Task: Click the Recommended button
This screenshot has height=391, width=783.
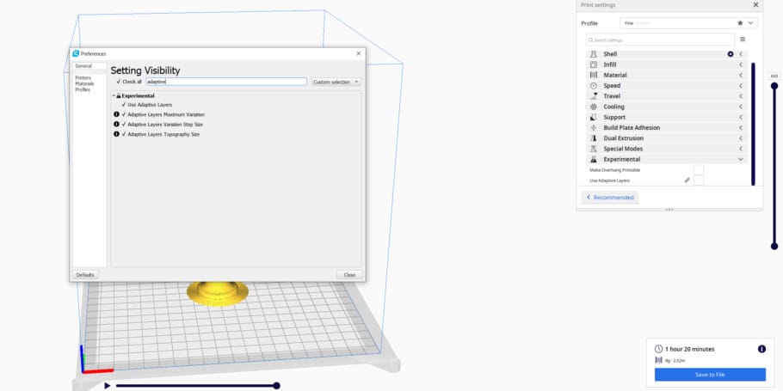Action: pyautogui.click(x=610, y=198)
